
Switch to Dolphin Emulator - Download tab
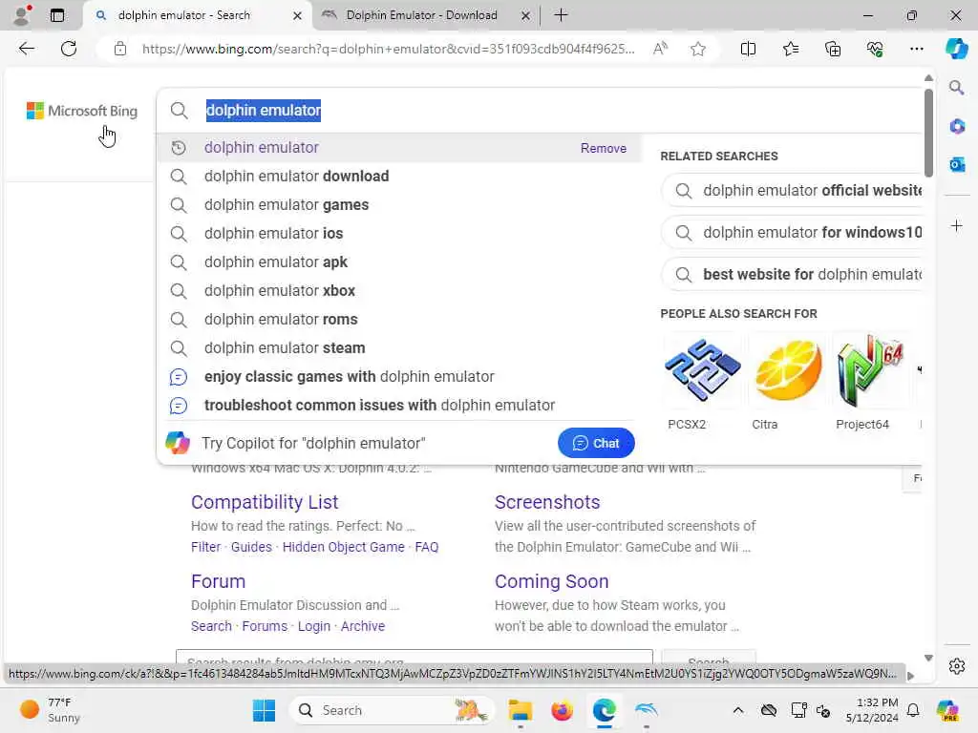coord(421,15)
